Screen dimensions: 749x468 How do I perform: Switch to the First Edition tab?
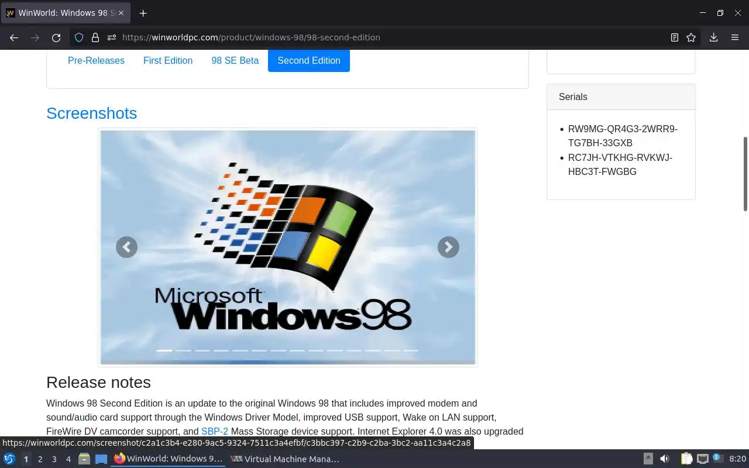(x=168, y=60)
